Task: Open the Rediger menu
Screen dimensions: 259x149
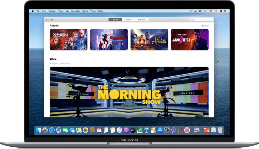Action: tap(52, 11)
